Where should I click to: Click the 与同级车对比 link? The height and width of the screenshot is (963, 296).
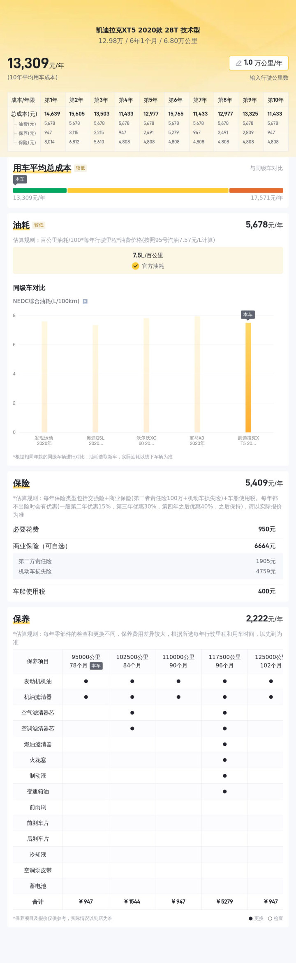coord(266,168)
